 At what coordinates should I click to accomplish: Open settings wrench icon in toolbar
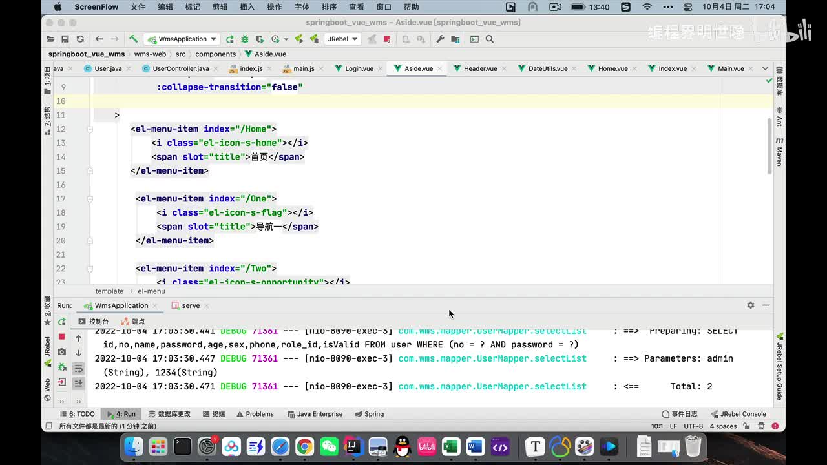pos(440,39)
